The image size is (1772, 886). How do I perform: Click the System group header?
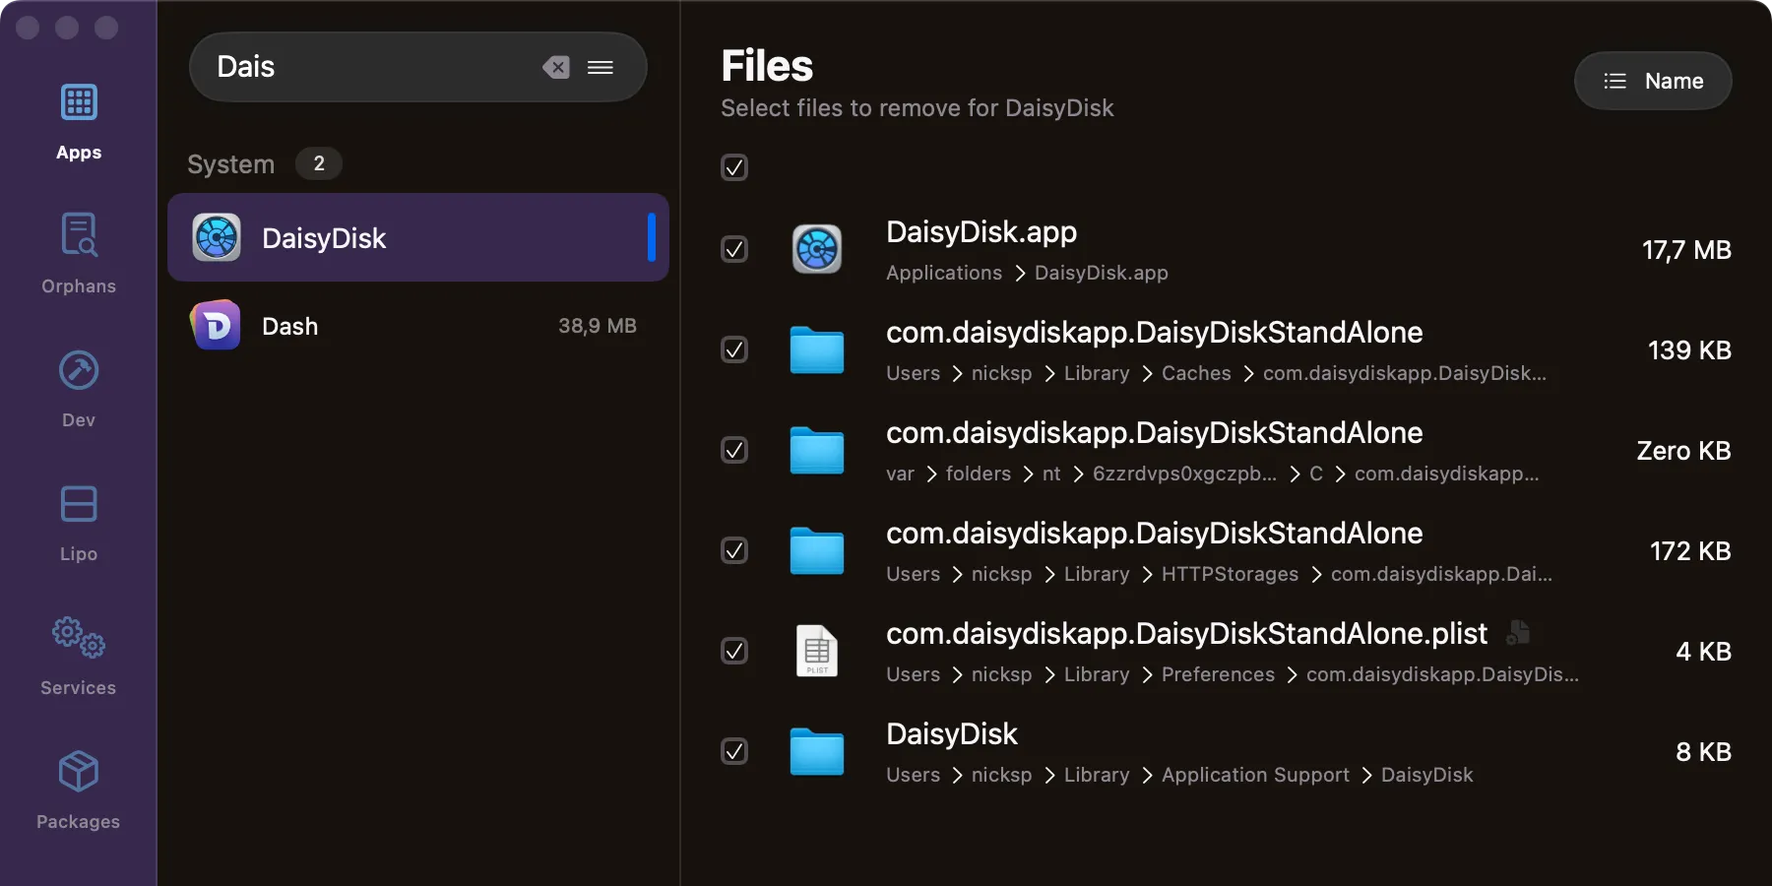(x=231, y=163)
